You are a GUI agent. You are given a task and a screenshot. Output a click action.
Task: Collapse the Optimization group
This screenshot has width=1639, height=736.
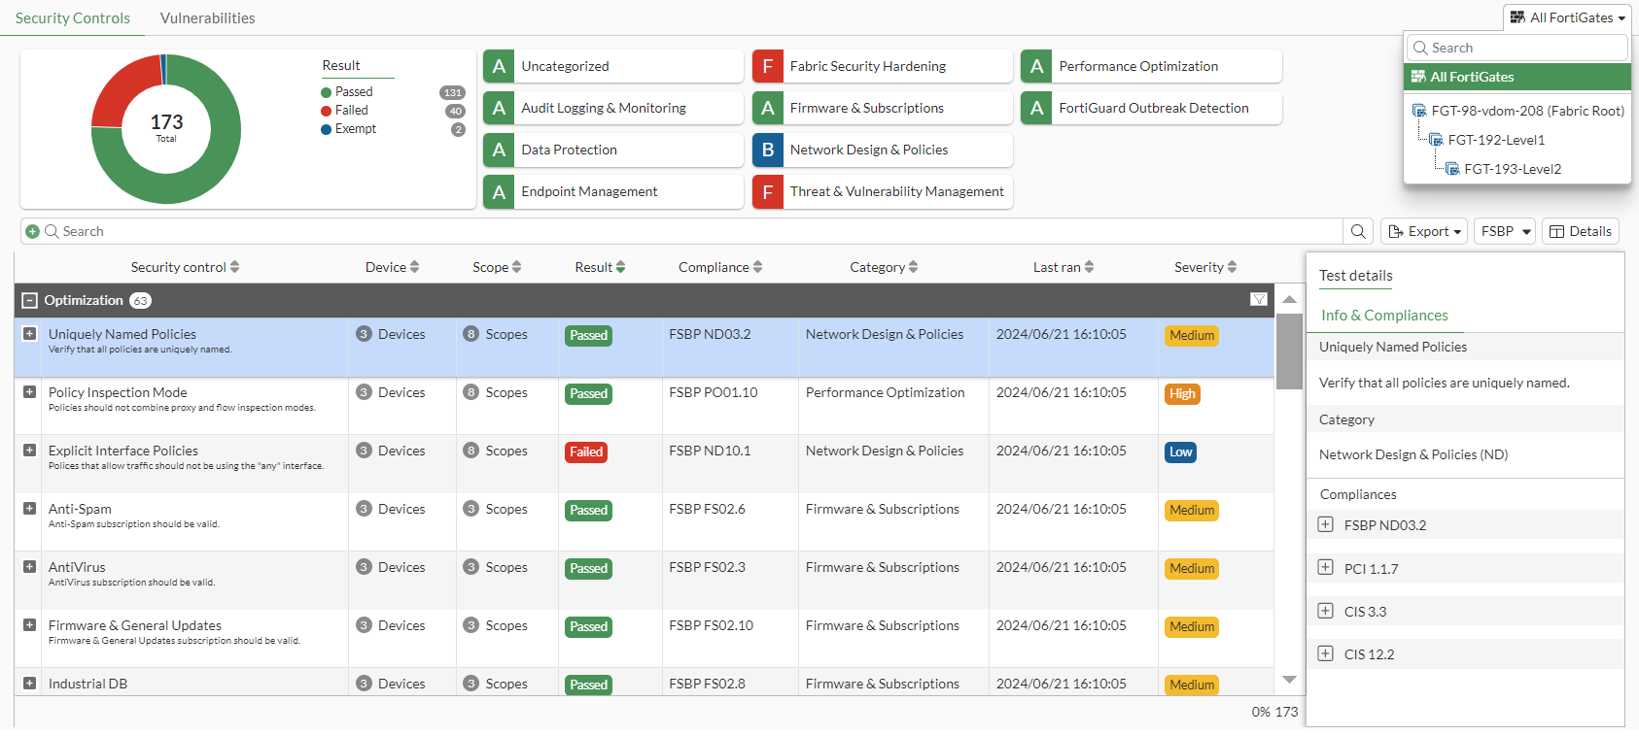29,300
